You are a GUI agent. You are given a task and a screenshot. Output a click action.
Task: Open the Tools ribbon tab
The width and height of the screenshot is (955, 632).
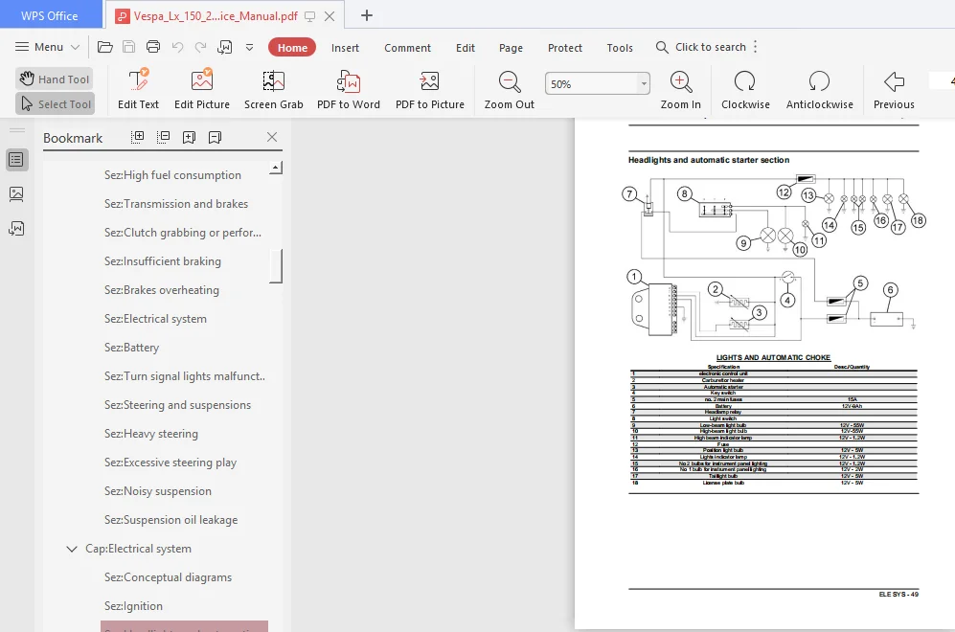[x=620, y=48]
